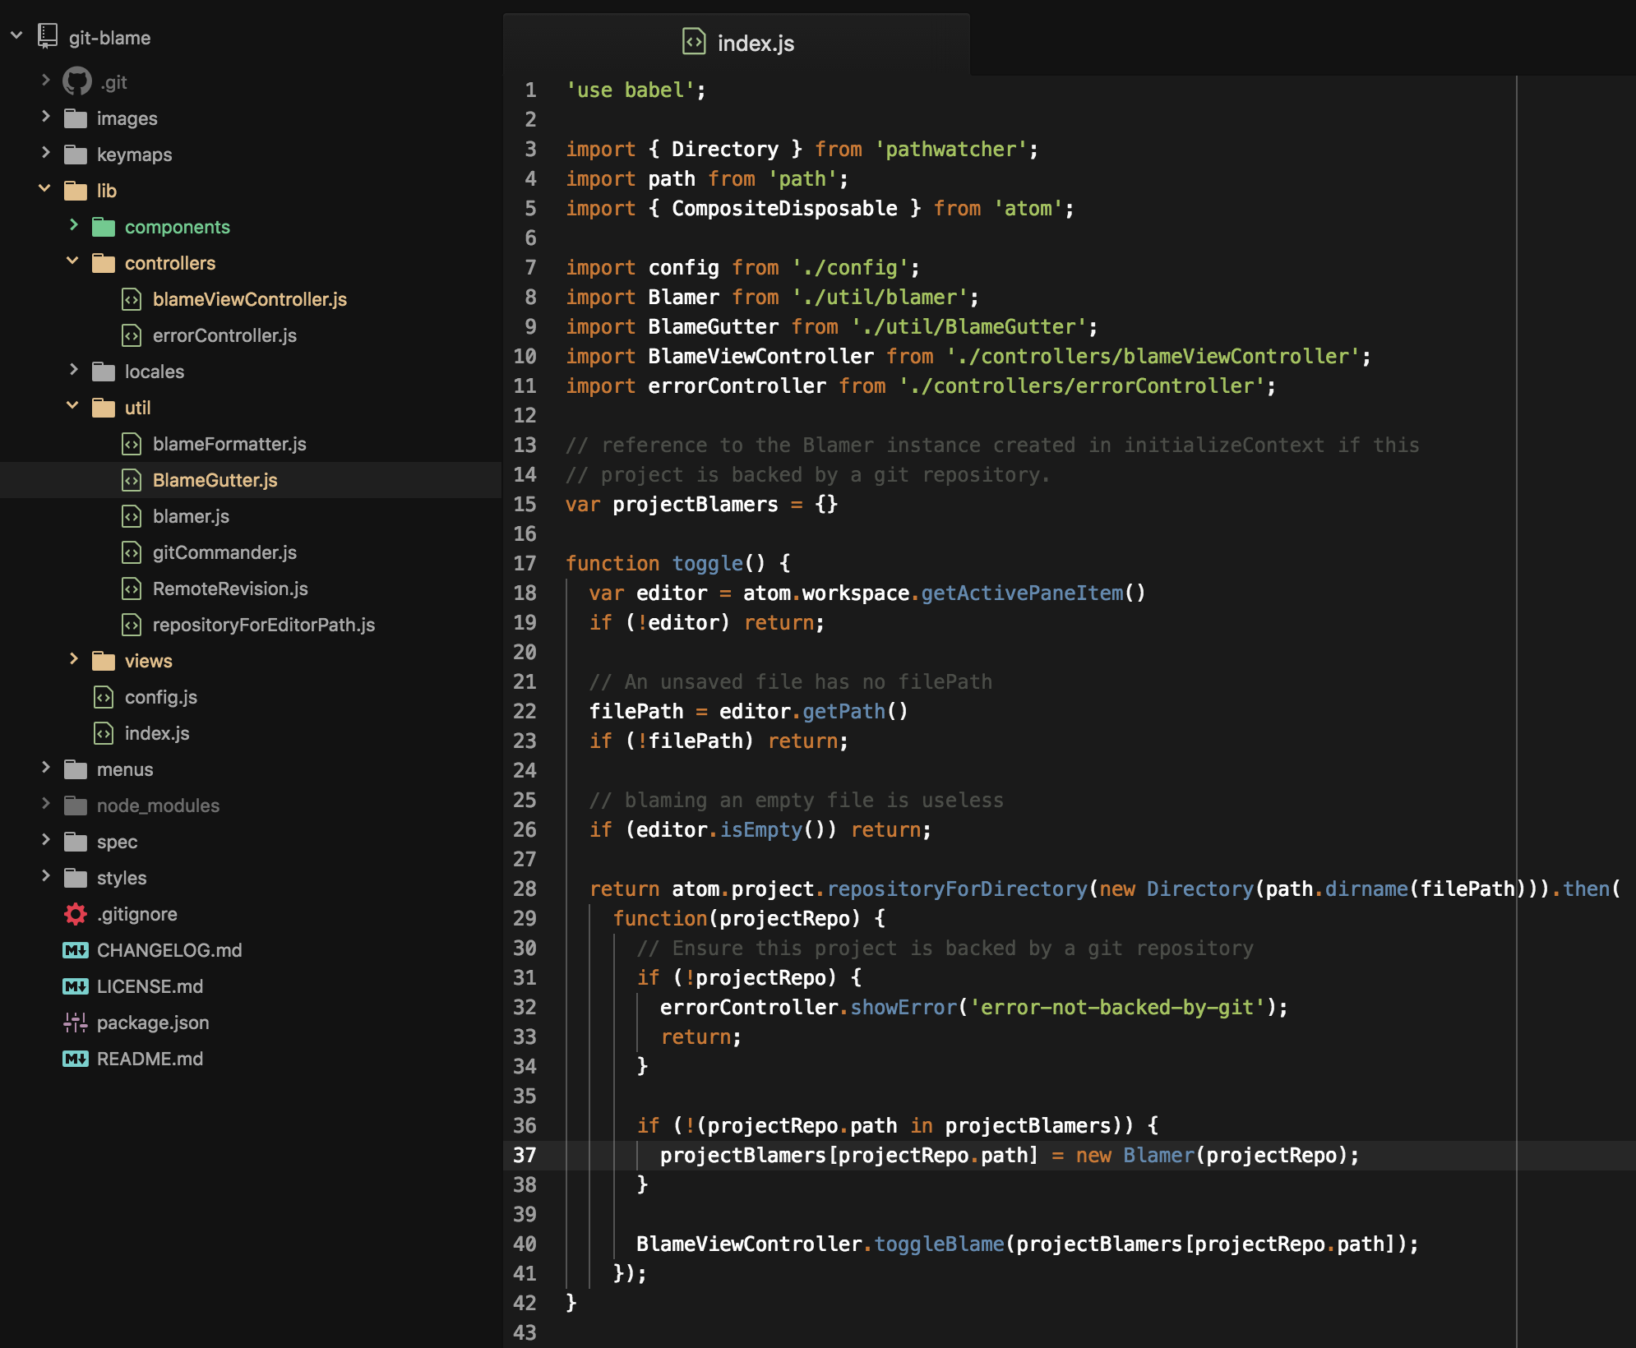Viewport: 1636px width, 1348px height.
Task: Click the settings sliders icon of package.json
Action: click(x=75, y=1023)
